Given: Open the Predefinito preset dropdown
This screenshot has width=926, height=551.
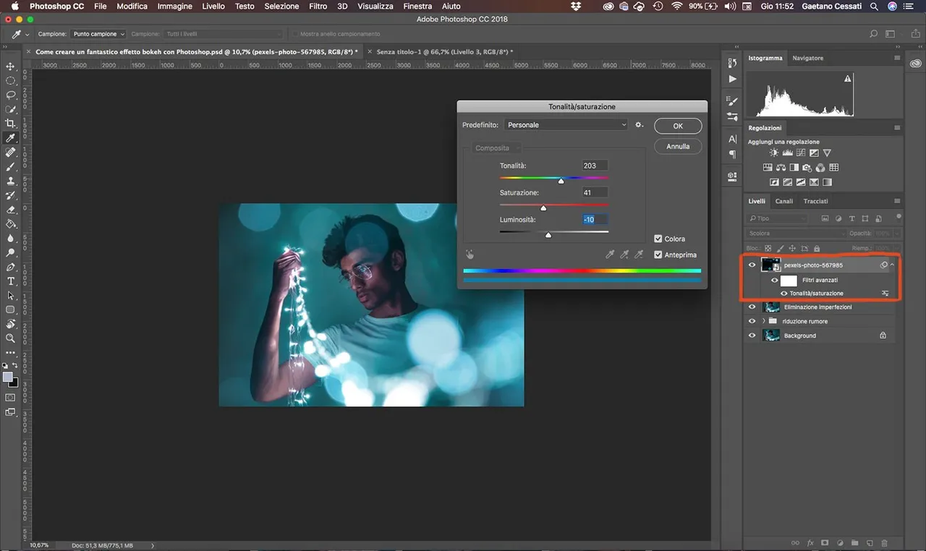Looking at the screenshot, I should 566,125.
